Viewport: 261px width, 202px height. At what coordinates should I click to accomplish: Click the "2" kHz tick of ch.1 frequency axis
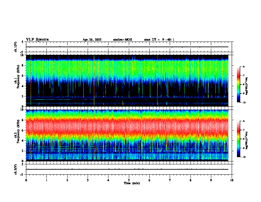point(23,96)
